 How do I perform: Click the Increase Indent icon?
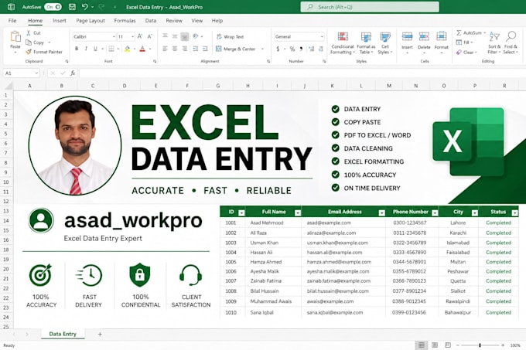tap(205, 49)
